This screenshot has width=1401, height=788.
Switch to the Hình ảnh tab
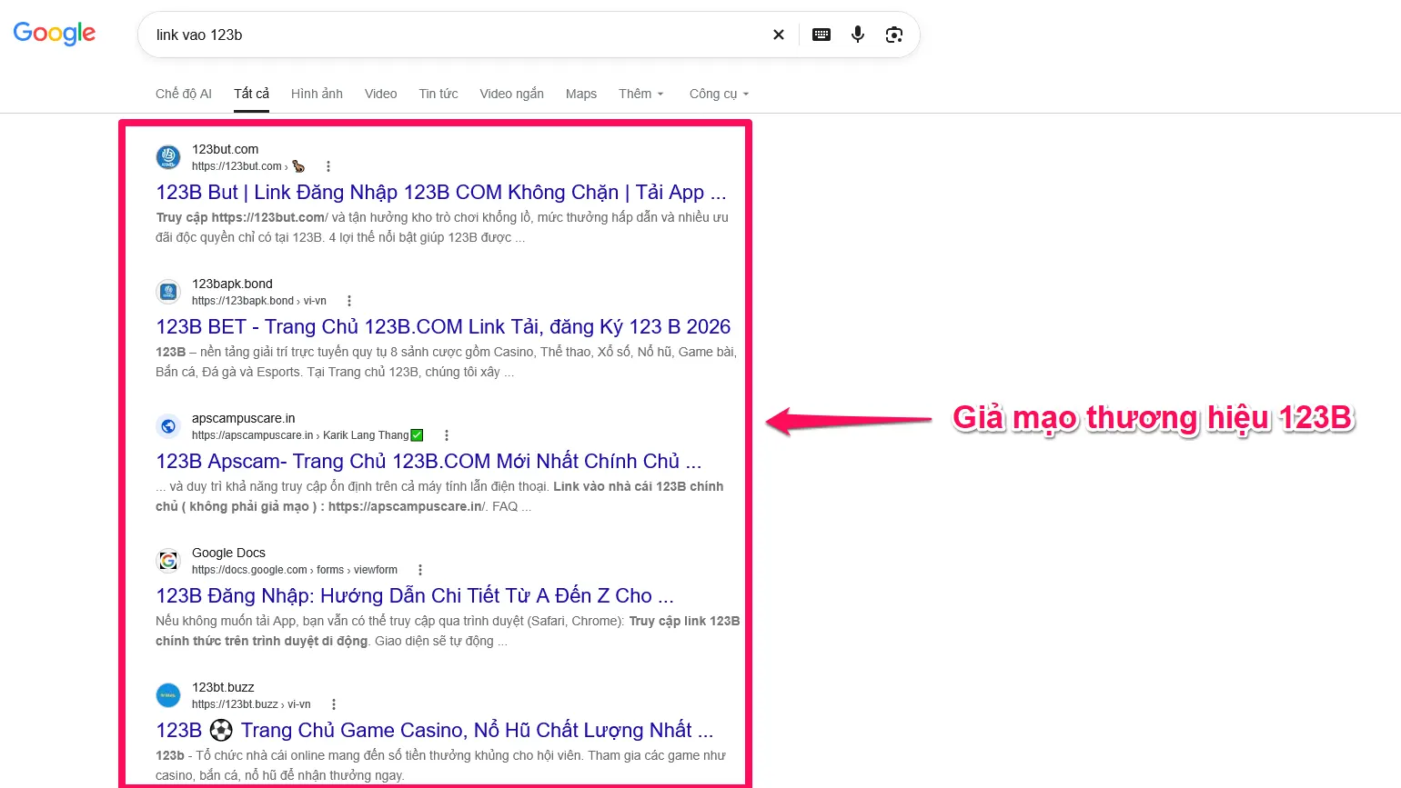(x=317, y=94)
